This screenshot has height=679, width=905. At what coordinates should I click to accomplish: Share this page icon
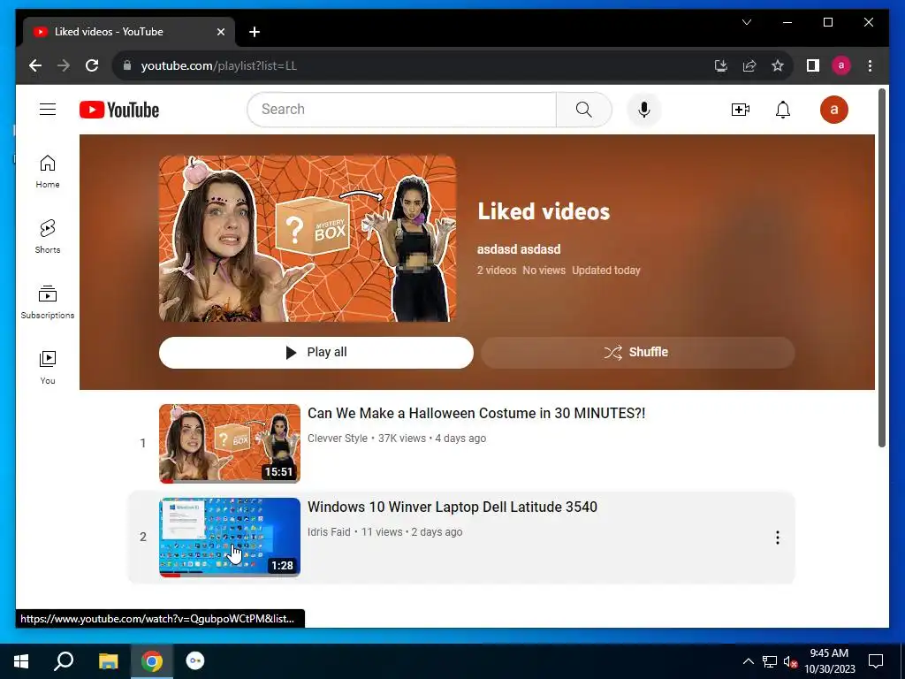pyautogui.click(x=749, y=65)
